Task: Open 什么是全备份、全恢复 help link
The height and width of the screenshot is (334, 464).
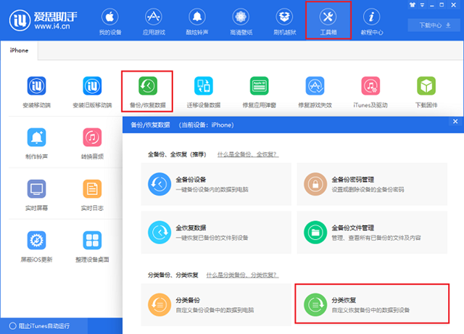Action: pyautogui.click(x=248, y=154)
